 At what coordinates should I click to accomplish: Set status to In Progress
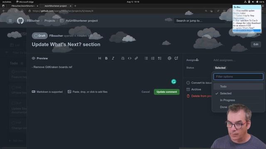coord(238,100)
